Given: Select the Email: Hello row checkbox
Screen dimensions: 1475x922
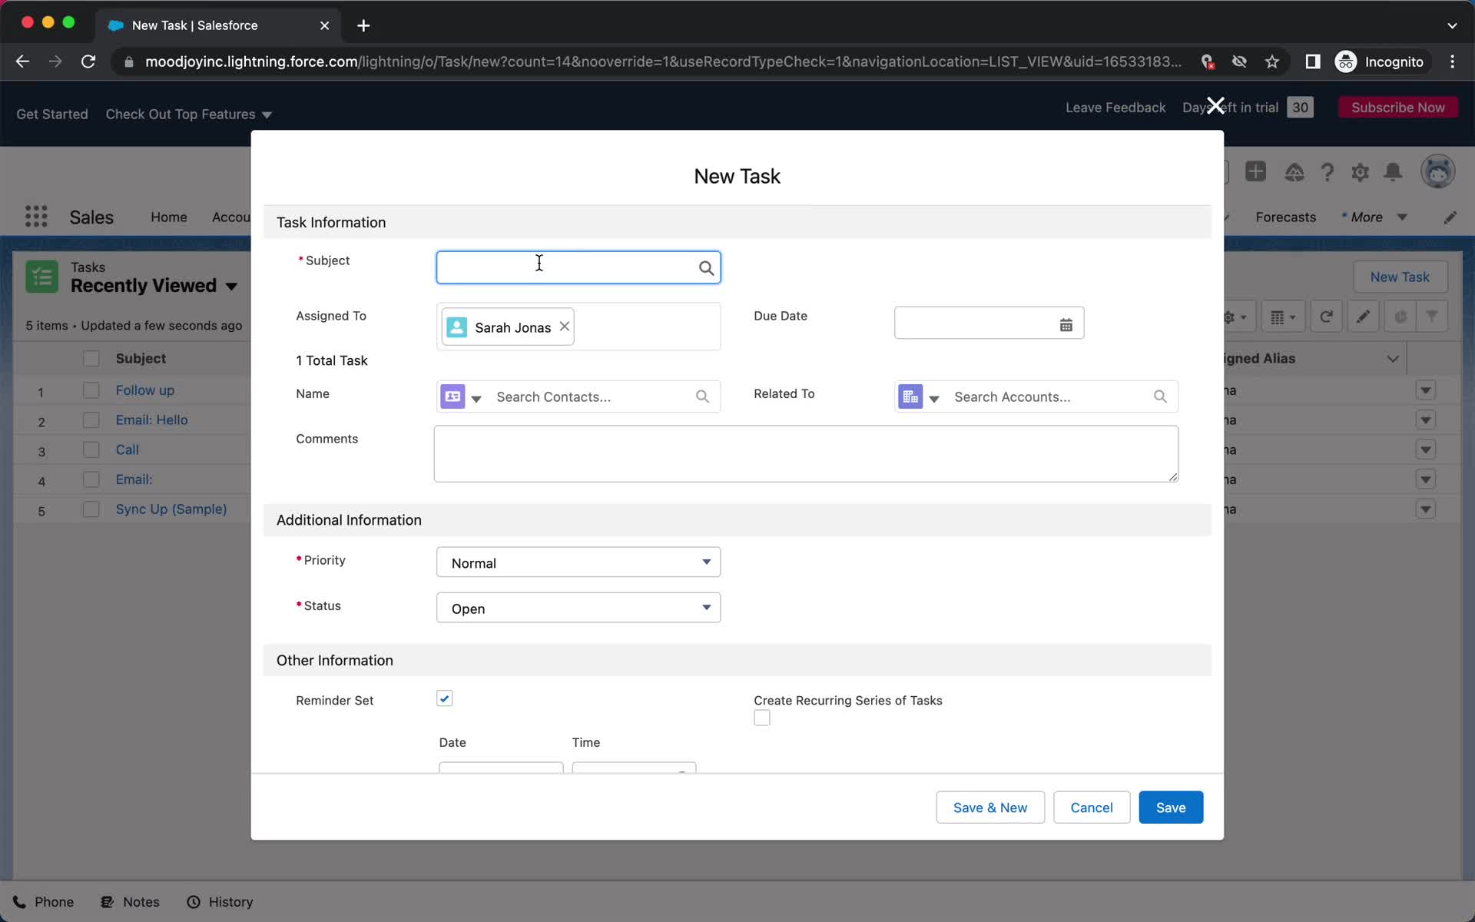Looking at the screenshot, I should [x=91, y=420].
